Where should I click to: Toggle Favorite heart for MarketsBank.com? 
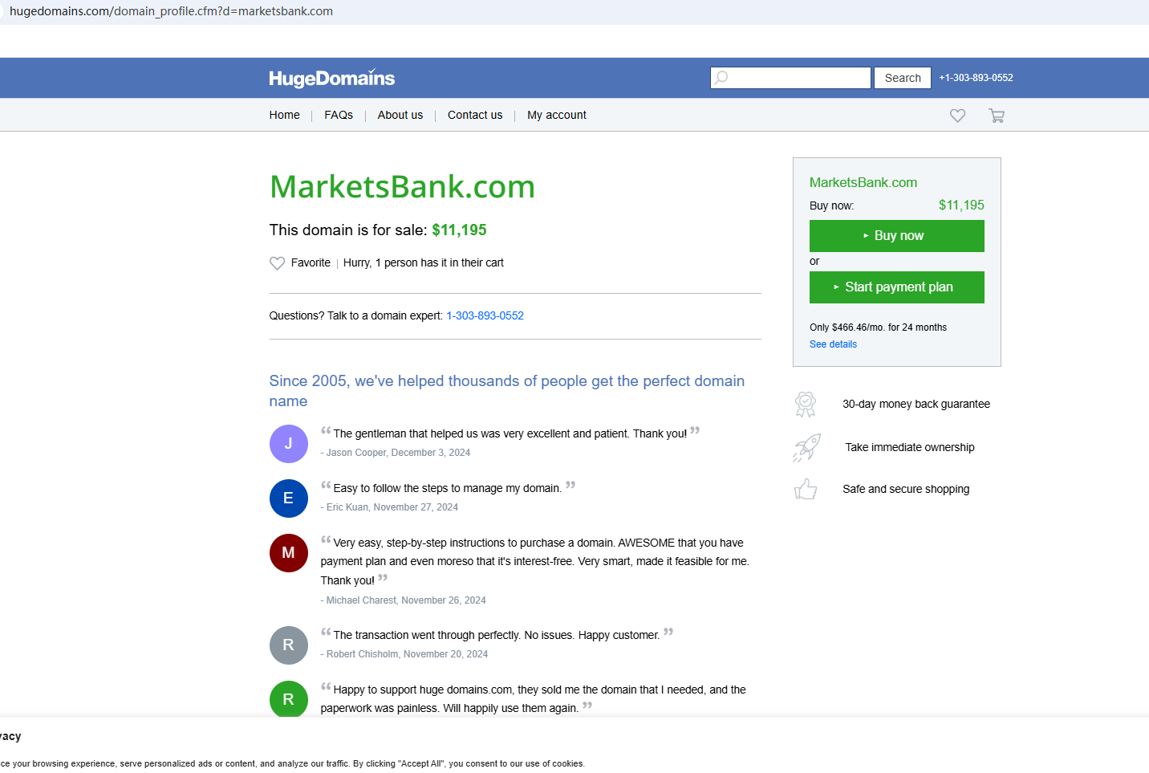[278, 263]
